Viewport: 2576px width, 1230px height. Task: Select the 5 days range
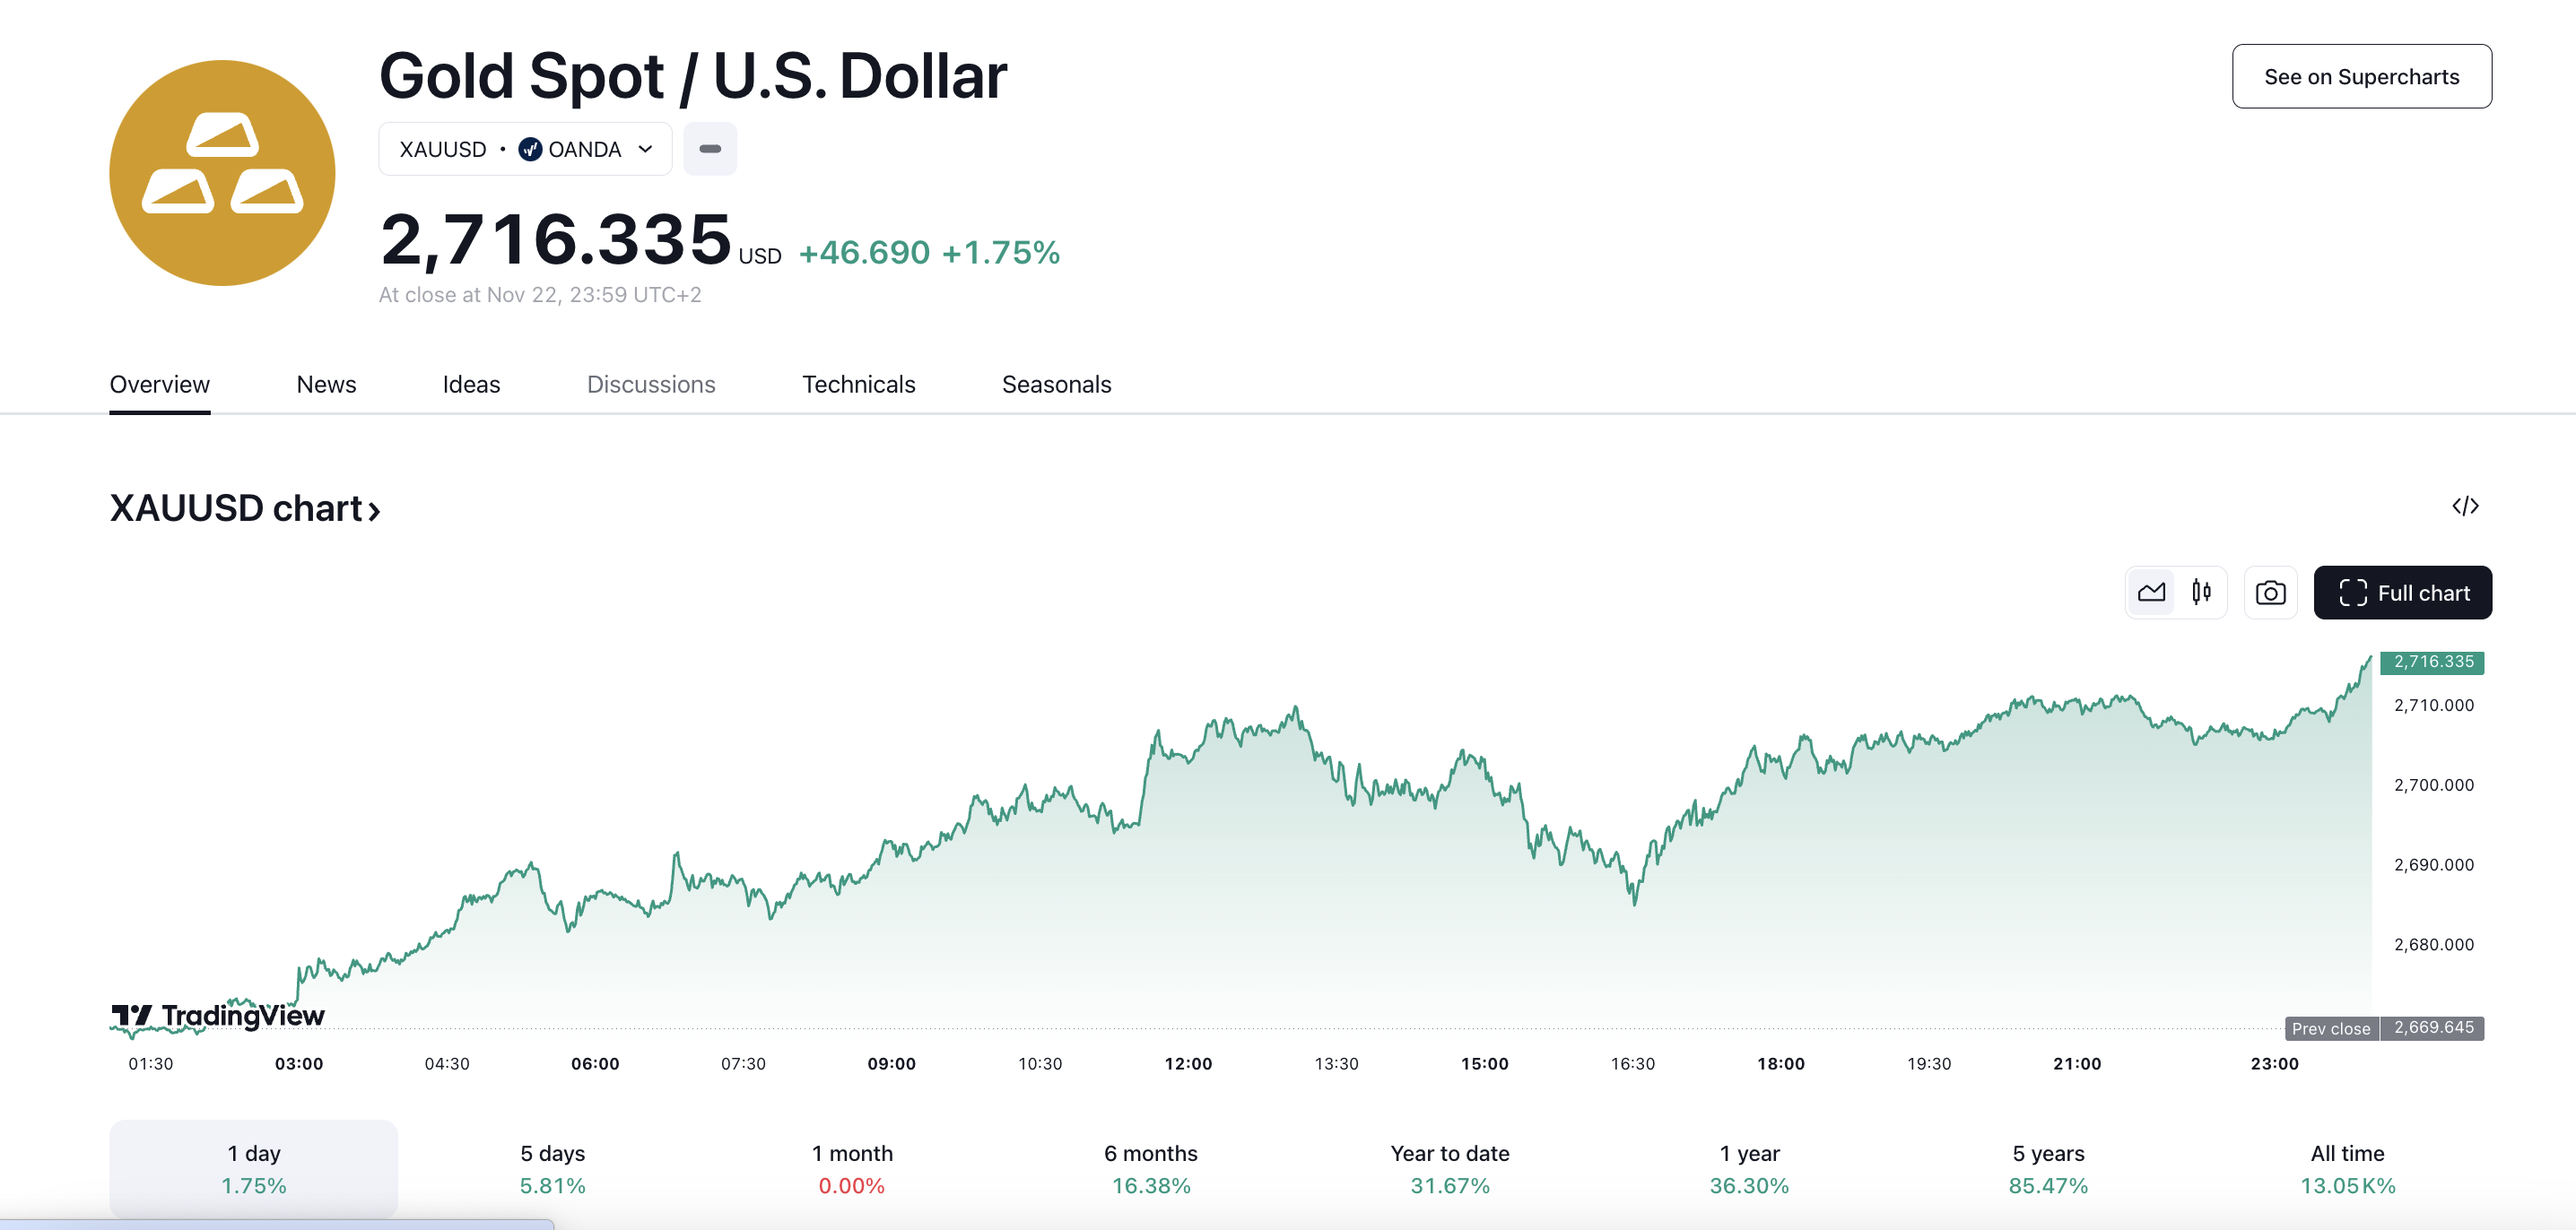[x=552, y=1168]
